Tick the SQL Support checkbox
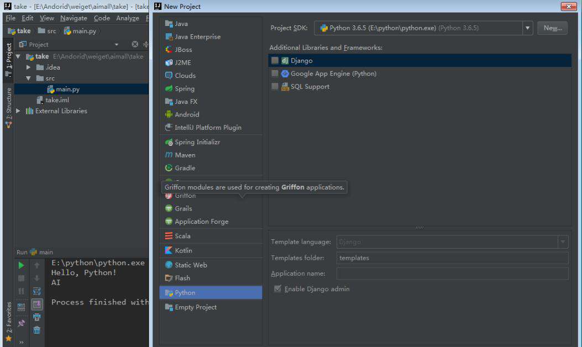The height and width of the screenshot is (347, 582). (x=275, y=86)
